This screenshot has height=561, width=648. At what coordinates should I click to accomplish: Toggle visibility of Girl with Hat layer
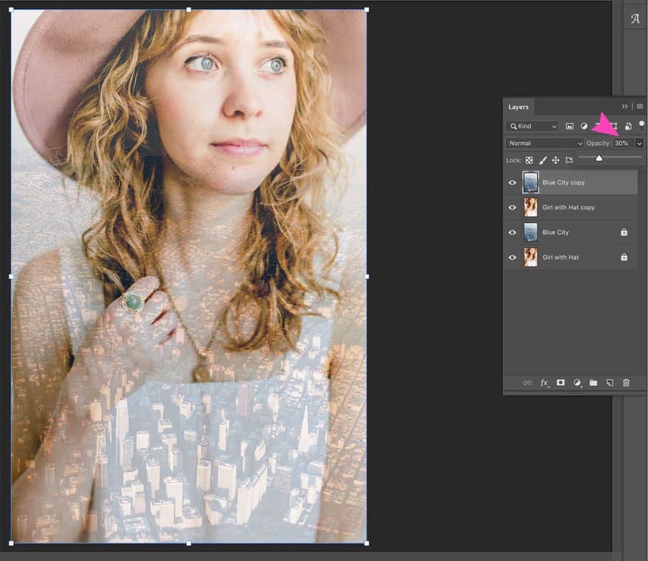coord(512,257)
